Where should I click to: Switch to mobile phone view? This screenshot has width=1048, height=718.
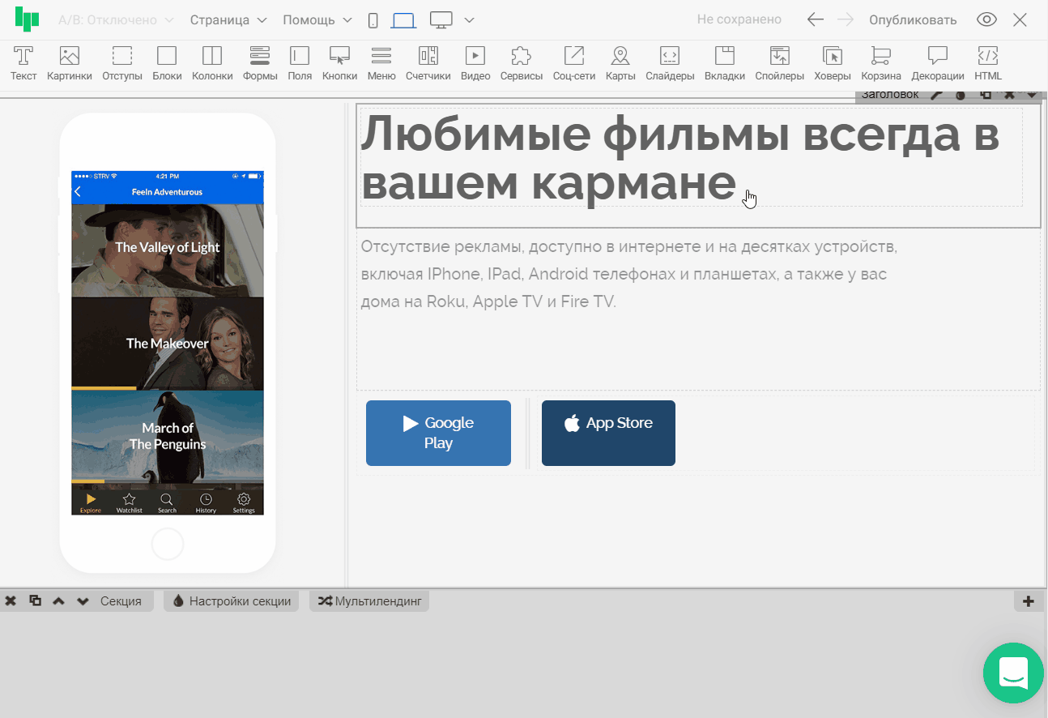(x=373, y=20)
